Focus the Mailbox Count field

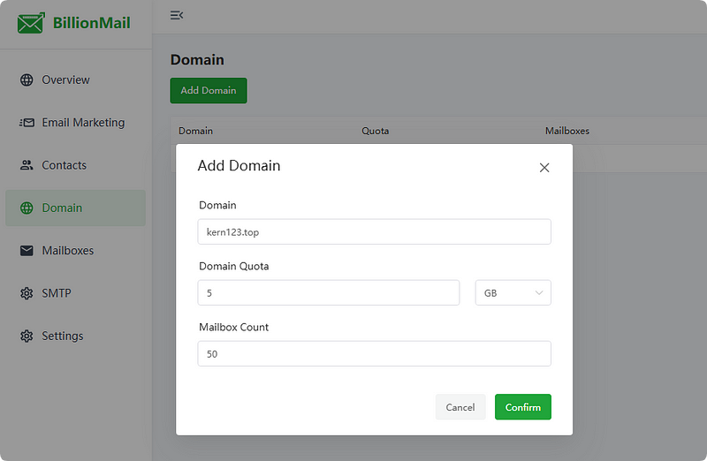[374, 354]
